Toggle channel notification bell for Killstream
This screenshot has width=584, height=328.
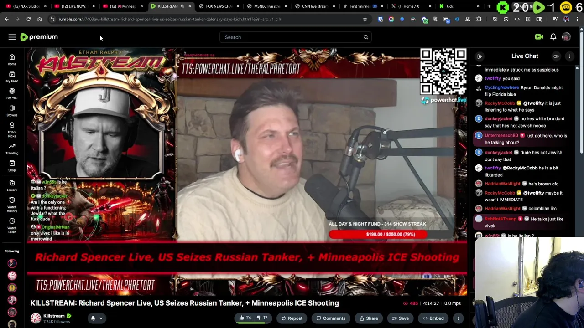(93, 318)
